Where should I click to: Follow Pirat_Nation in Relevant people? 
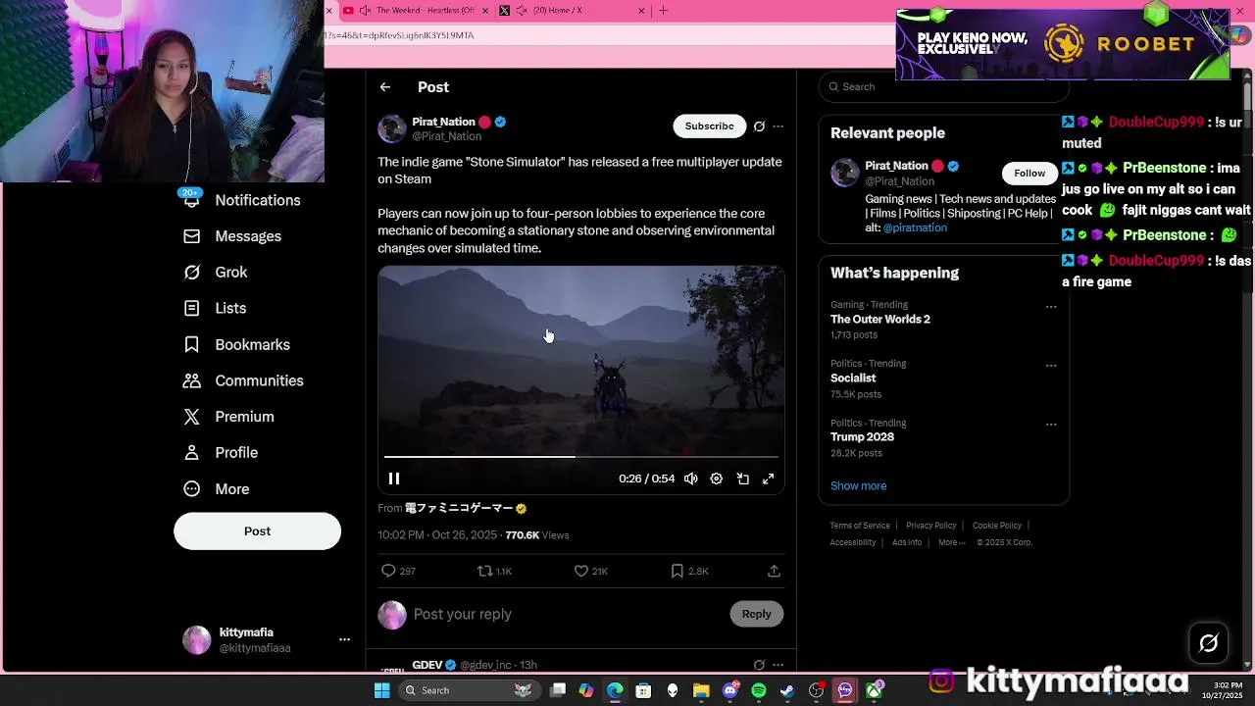[1029, 173]
